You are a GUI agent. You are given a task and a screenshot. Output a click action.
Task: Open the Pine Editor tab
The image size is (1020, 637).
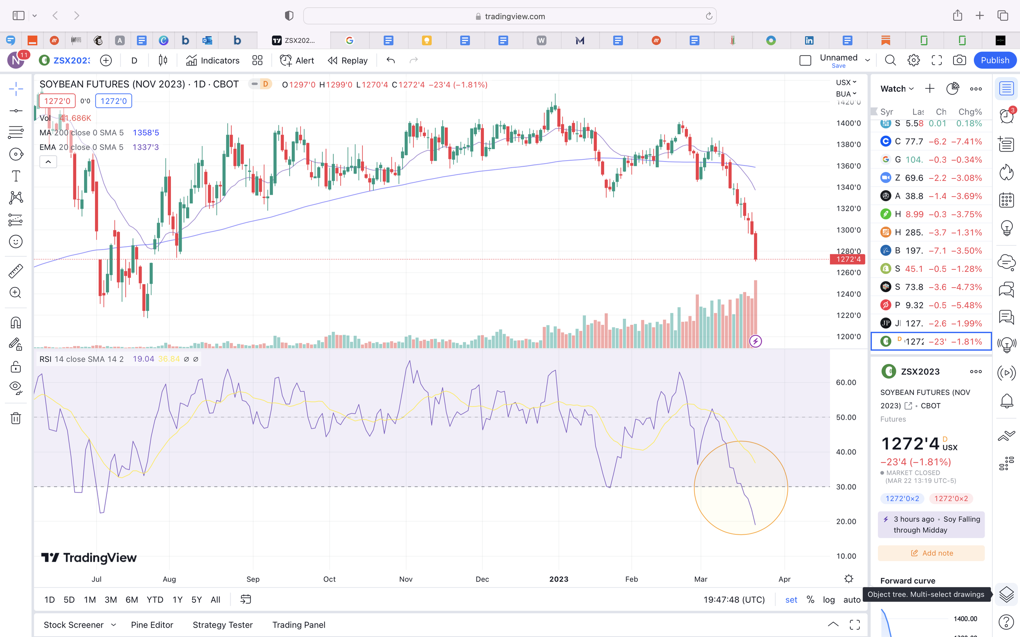[152, 625]
